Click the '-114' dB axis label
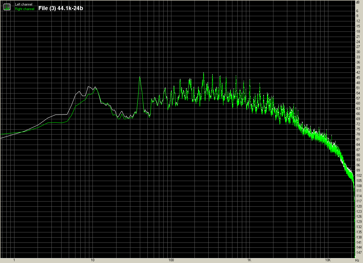Image resolution: width=363 pixels, height=263 pixels. pos(359,196)
